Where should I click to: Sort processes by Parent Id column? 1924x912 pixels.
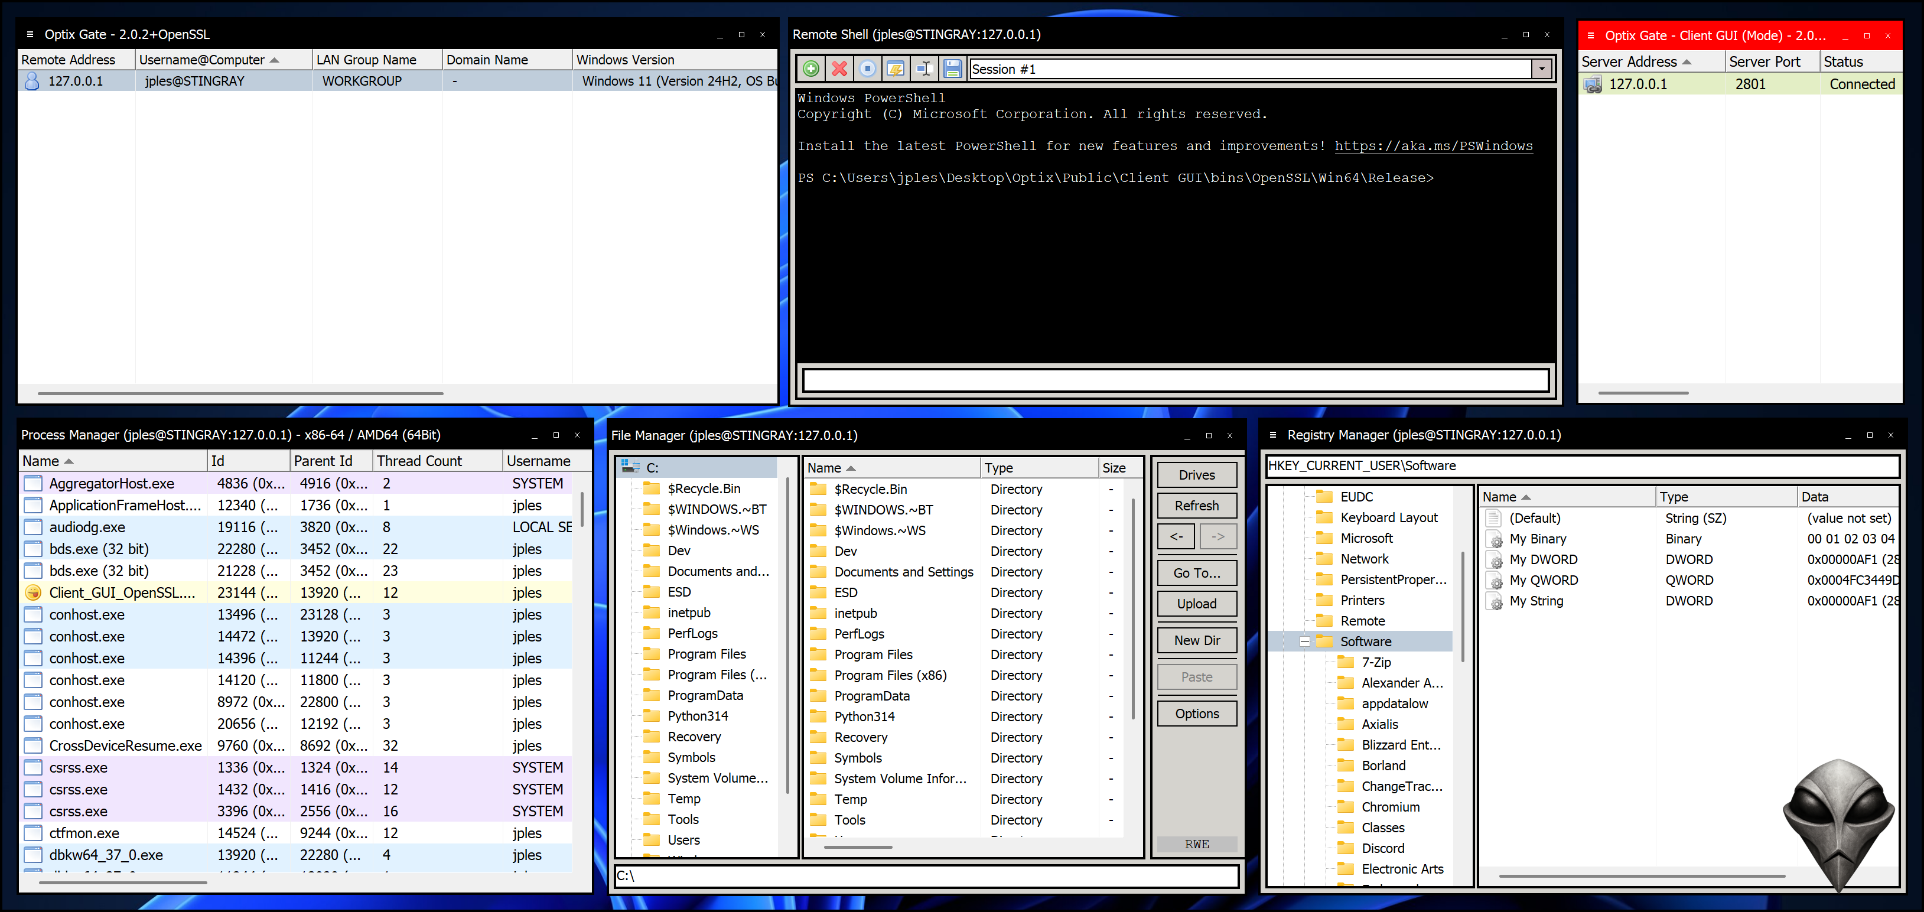(x=331, y=461)
